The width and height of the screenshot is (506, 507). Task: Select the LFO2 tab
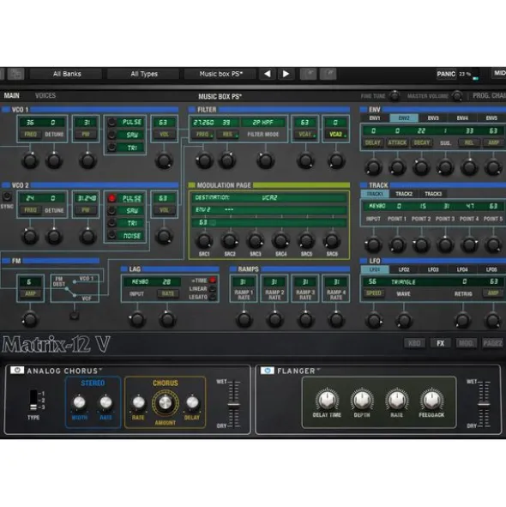pos(404,269)
